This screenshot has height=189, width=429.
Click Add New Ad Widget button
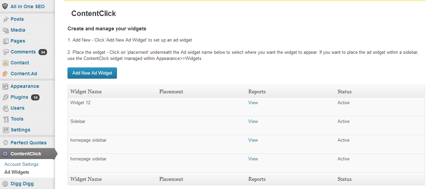tap(92, 73)
